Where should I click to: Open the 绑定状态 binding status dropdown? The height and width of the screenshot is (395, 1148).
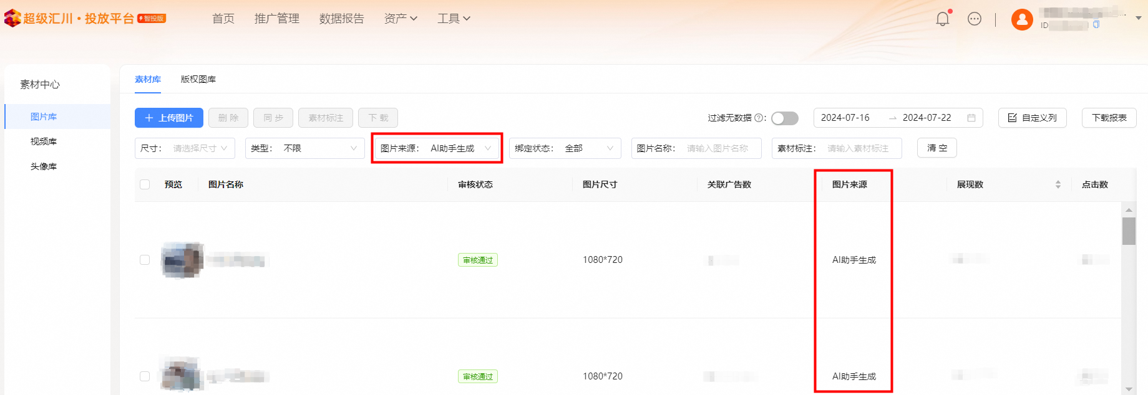565,148
